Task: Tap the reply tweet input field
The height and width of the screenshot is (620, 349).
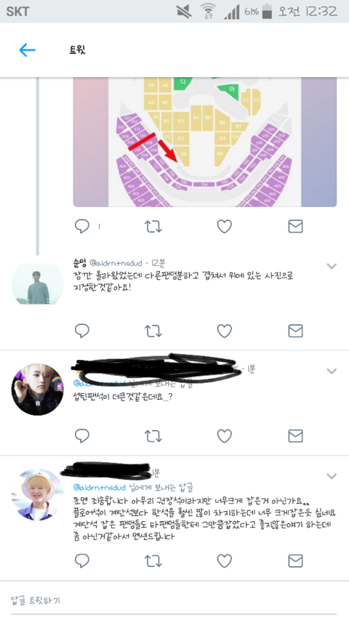Action: click(174, 600)
